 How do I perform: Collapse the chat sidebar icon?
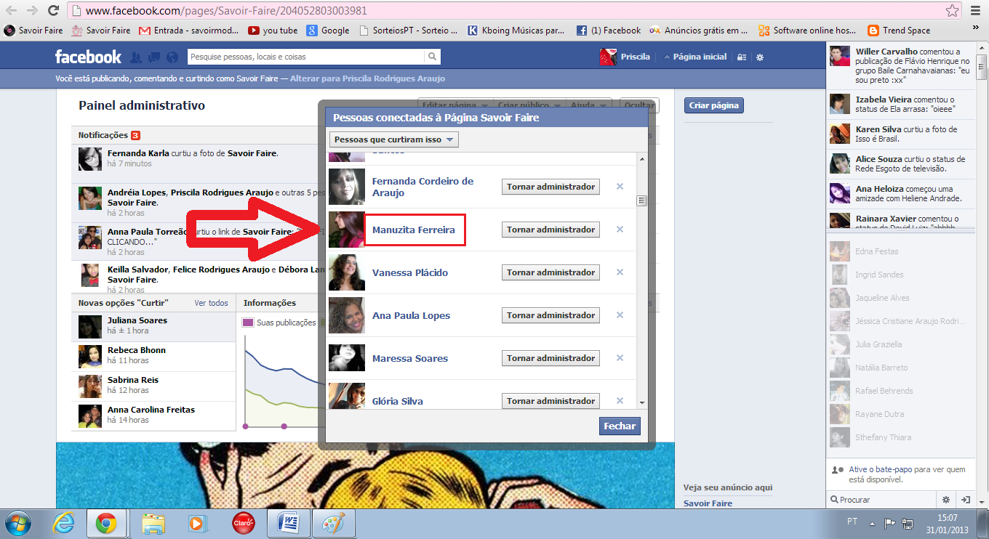click(965, 500)
